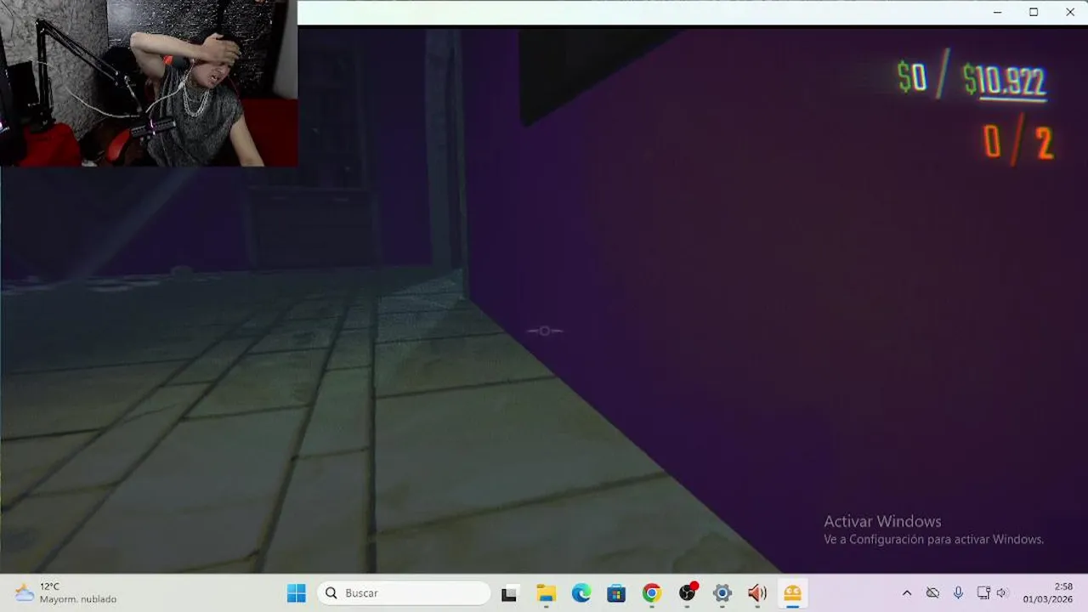
Task: Click the cloud sync-off tray icon
Action: [x=932, y=593]
